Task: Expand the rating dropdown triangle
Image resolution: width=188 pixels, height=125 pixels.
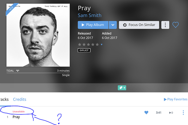Action: (102, 45)
